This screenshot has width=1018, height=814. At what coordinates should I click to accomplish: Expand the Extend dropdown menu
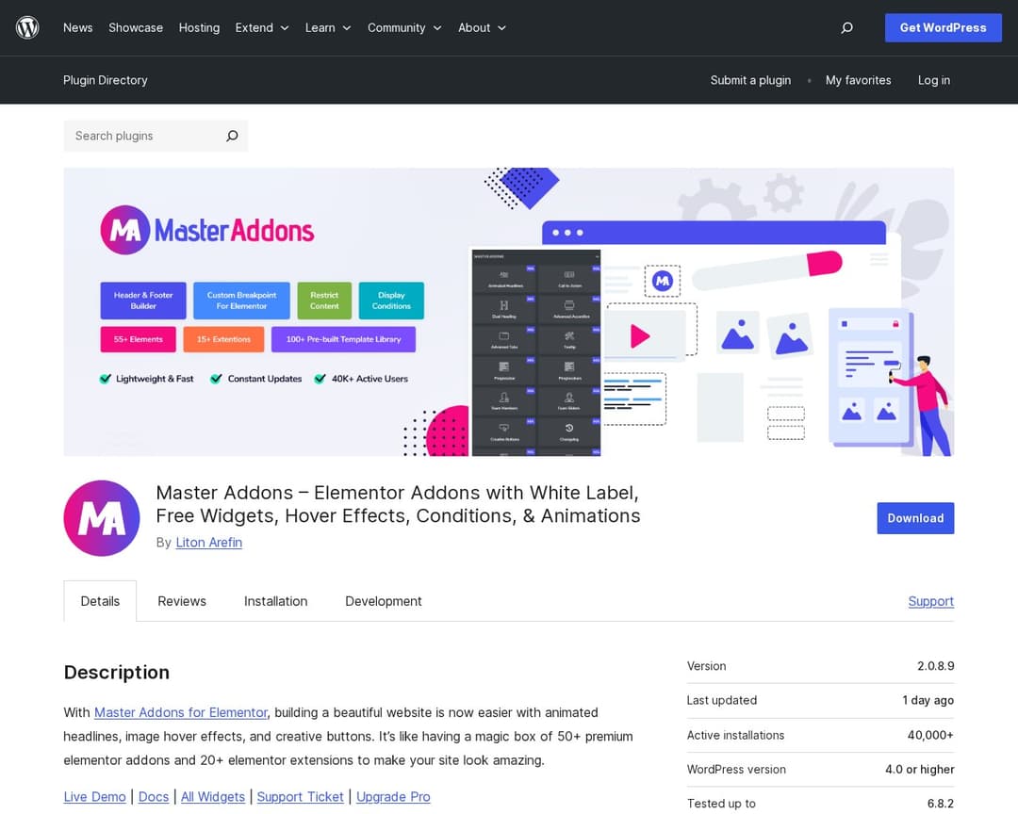tap(262, 28)
